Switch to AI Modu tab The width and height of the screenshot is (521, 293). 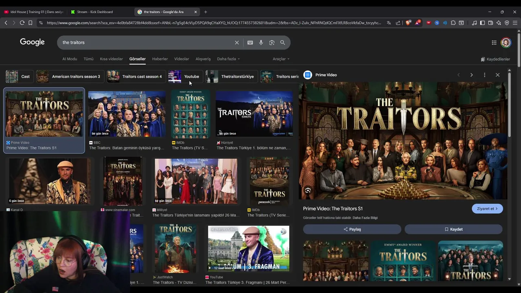point(70,59)
